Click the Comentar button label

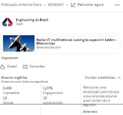[37, 66]
